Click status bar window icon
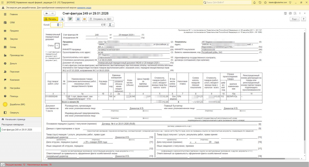This screenshot has width=309, height=167. pos(2,165)
